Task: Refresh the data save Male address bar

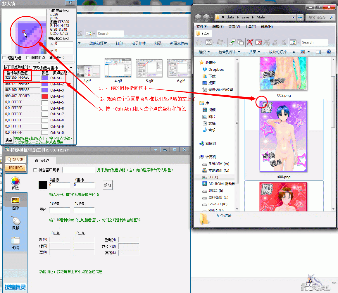Action: tap(300, 17)
